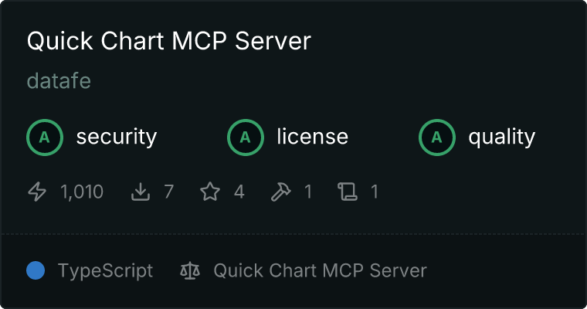Click the lightning bolt usage icon
Image resolution: width=587 pixels, height=309 pixels.
37,192
